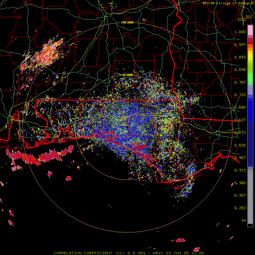Pick the light pink swatch on the color bar
Screen dimensions: 255x255
250,30
